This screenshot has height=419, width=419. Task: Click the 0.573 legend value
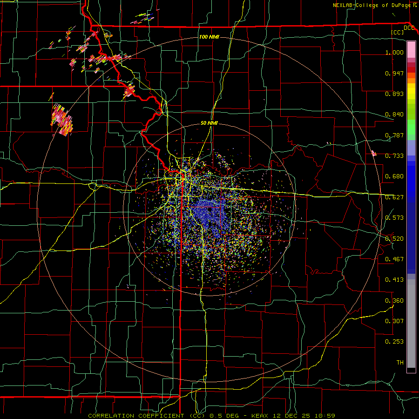pyautogui.click(x=394, y=218)
